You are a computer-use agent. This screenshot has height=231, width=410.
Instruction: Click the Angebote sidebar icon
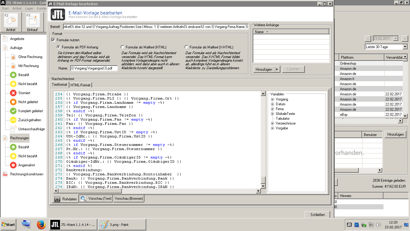[x=5, y=39]
